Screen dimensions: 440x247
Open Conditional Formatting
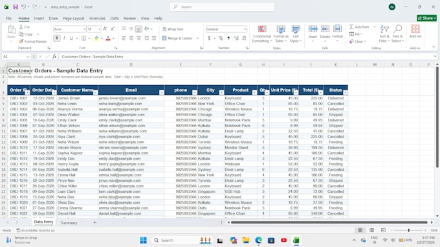click(x=262, y=34)
